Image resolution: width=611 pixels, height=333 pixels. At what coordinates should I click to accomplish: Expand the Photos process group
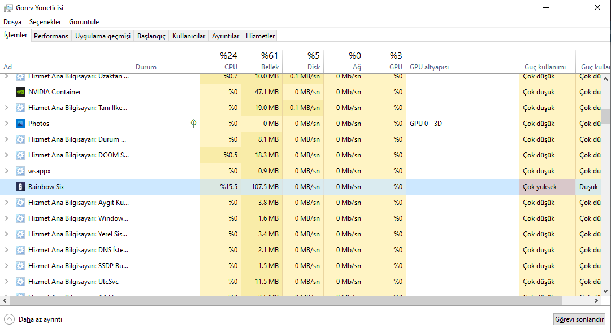pyautogui.click(x=6, y=124)
